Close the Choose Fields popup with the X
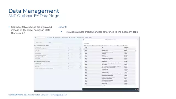This screenshot has width=176, height=99. [x=137, y=40]
